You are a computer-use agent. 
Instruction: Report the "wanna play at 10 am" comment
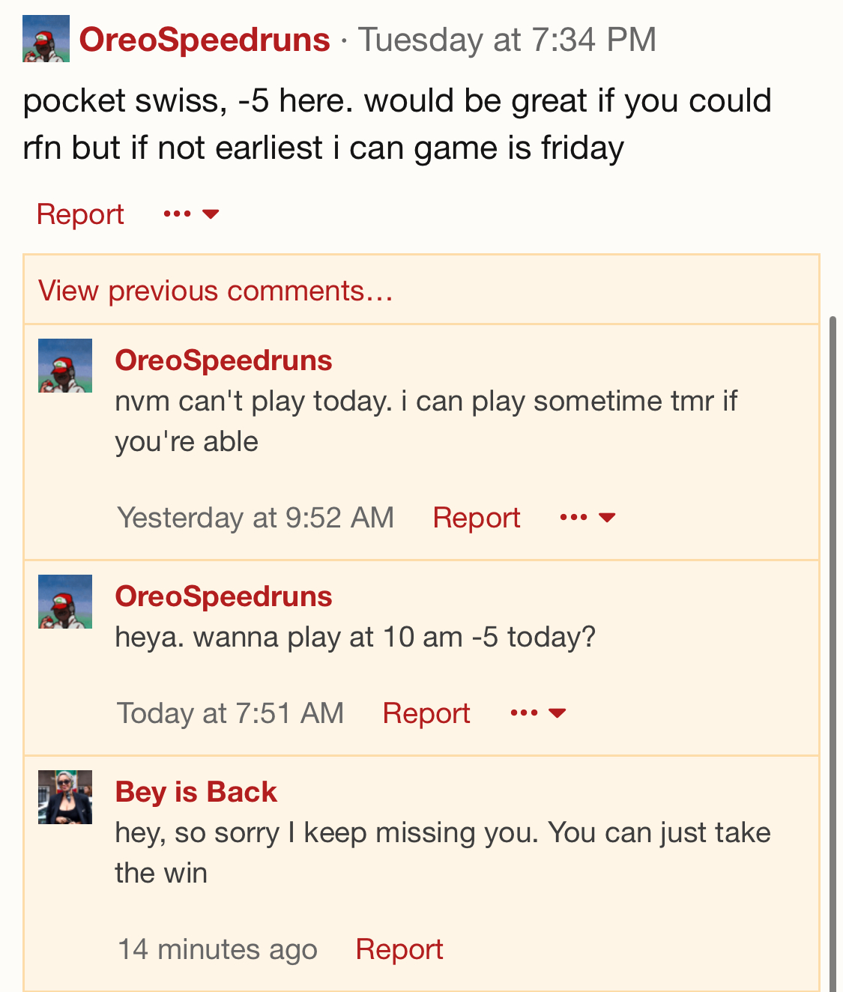426,713
